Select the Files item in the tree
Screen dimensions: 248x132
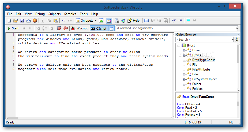[195, 74]
